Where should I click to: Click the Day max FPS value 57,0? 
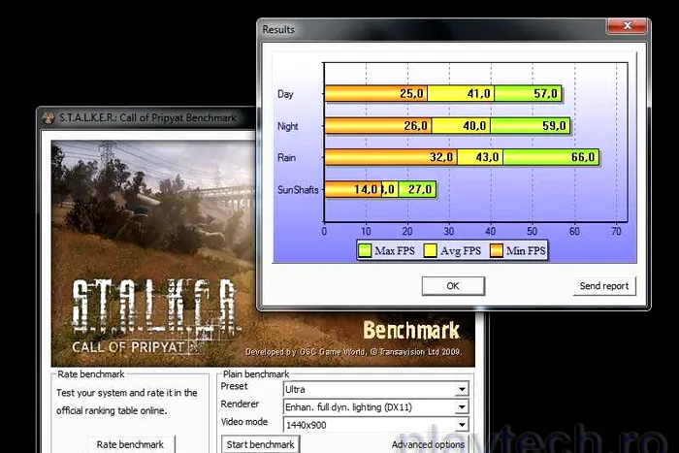(545, 93)
